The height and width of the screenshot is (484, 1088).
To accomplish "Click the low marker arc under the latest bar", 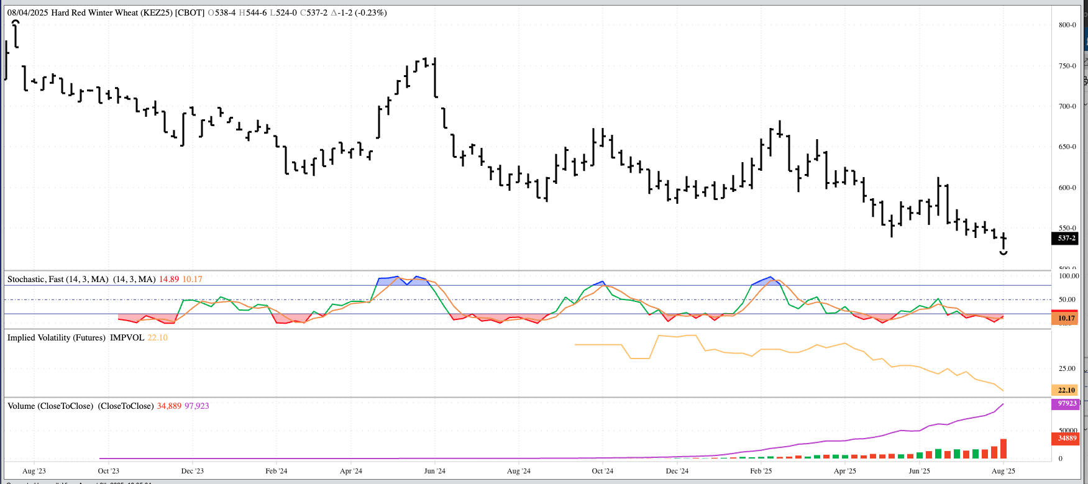I will (x=1003, y=253).
